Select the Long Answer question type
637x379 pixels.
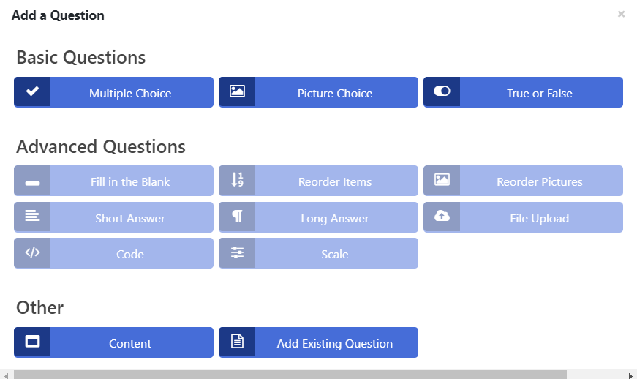pyautogui.click(x=319, y=217)
